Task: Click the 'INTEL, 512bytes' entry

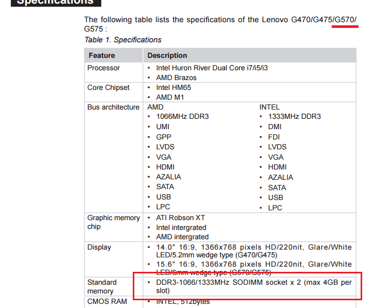Action: [x=183, y=302]
